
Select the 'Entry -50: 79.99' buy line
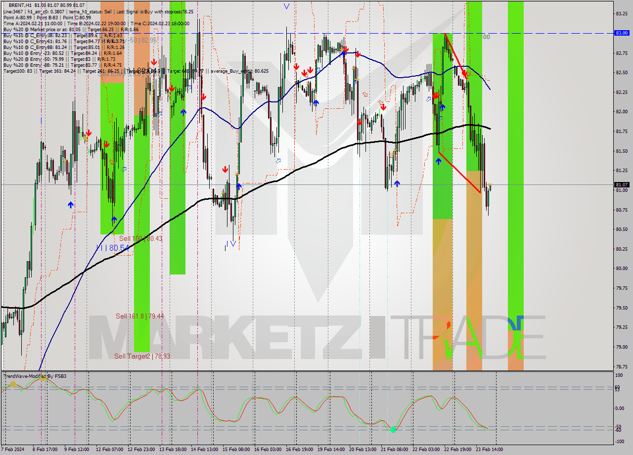(59, 59)
